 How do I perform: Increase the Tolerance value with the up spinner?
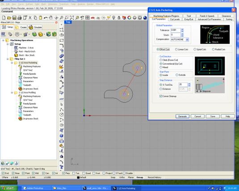tap(182, 29)
